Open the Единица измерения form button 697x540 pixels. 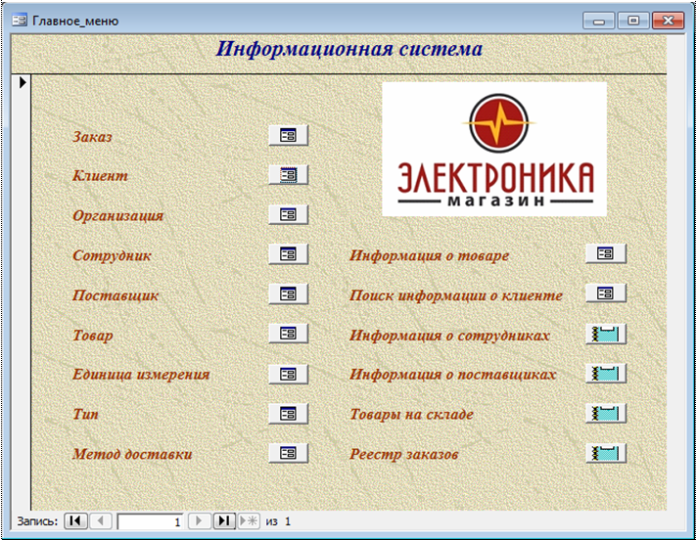(288, 374)
